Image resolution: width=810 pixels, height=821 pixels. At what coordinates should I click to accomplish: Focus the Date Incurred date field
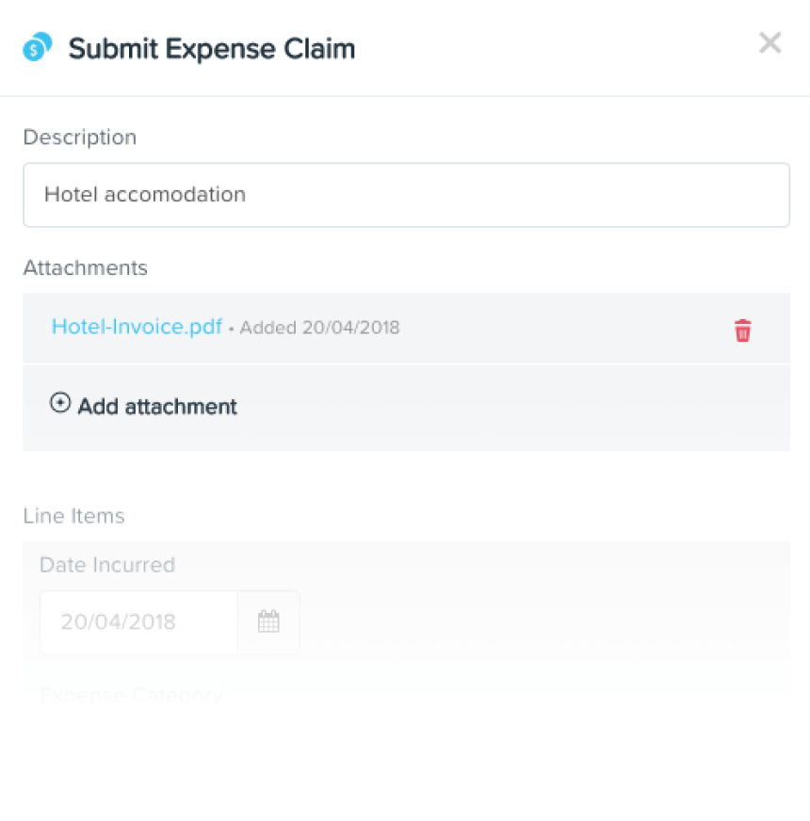coord(138,622)
